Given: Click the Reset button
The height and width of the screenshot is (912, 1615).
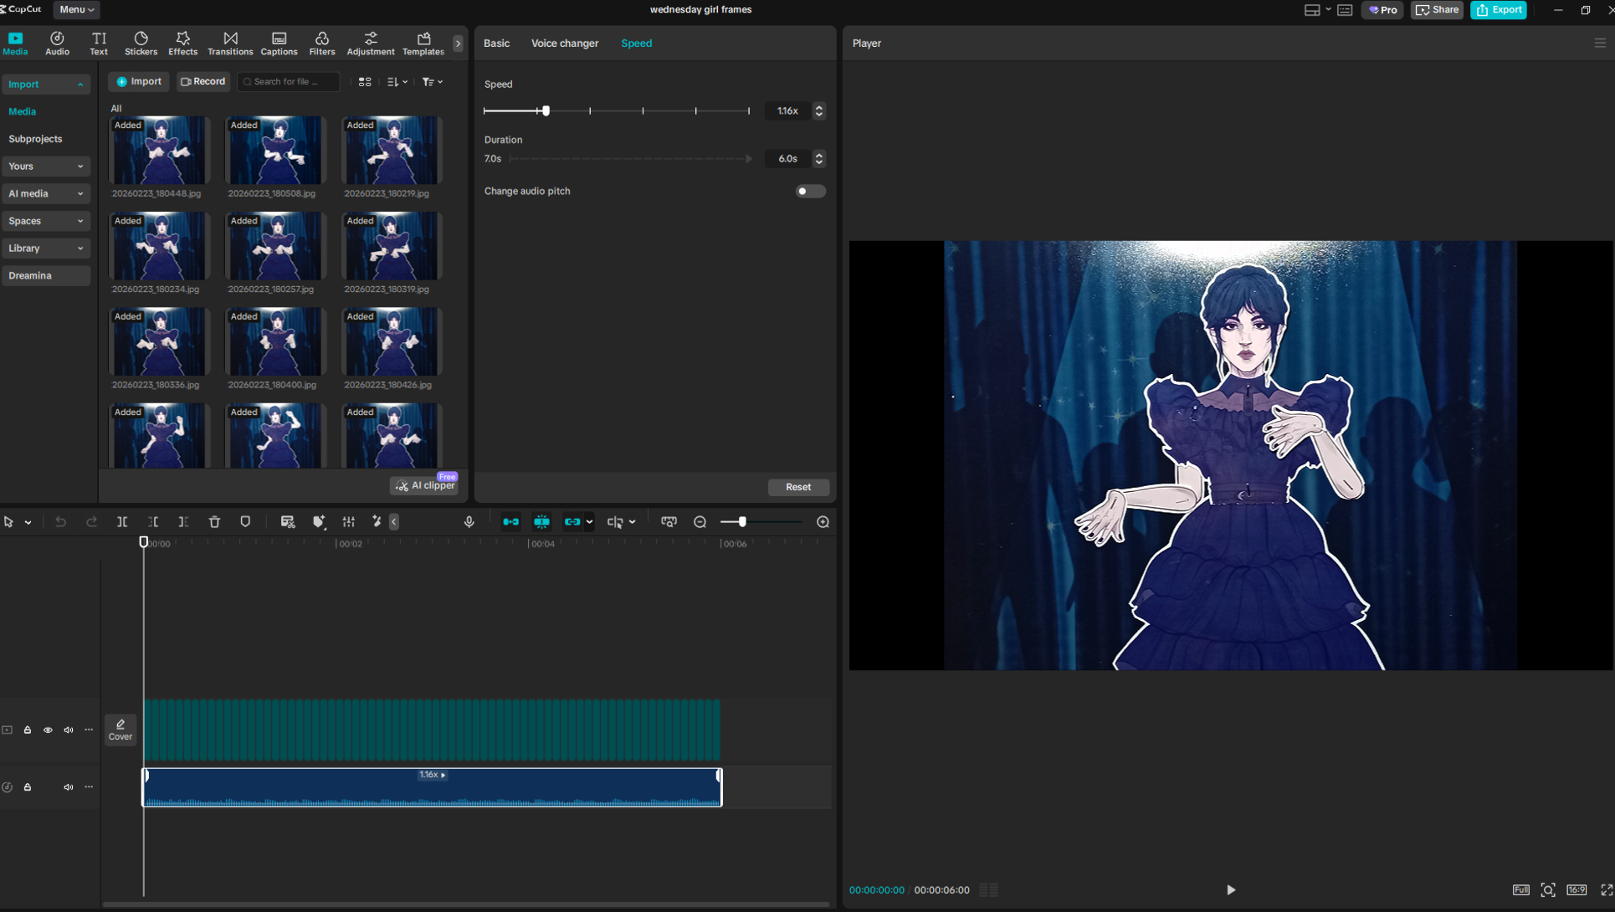Looking at the screenshot, I should pos(797,487).
